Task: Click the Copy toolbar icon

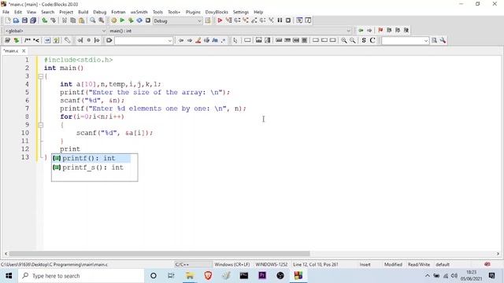Action: click(73, 20)
